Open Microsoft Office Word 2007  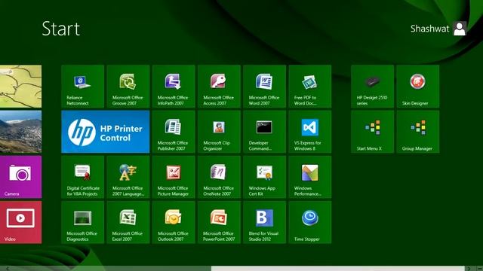click(x=264, y=87)
